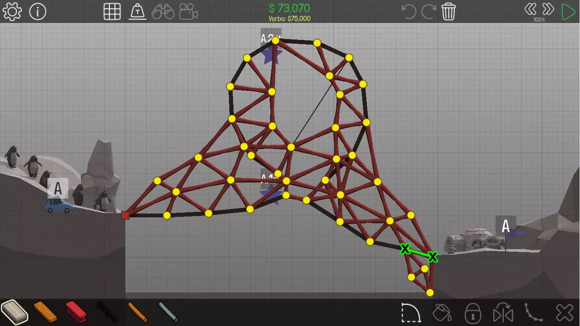Activate the mirror flip tool
The height and width of the screenshot is (326, 580).
503,313
